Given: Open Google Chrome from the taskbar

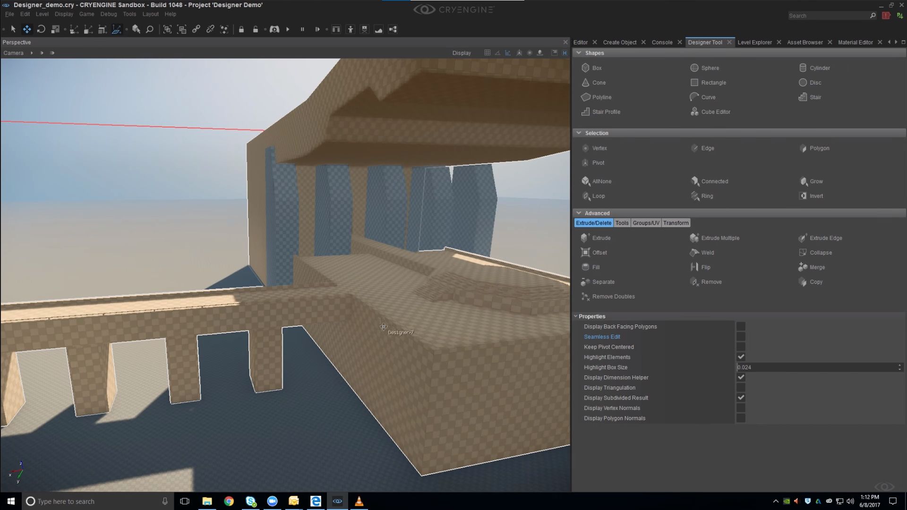Looking at the screenshot, I should tap(229, 501).
